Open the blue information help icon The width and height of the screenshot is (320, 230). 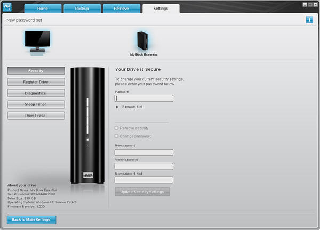[310, 20]
